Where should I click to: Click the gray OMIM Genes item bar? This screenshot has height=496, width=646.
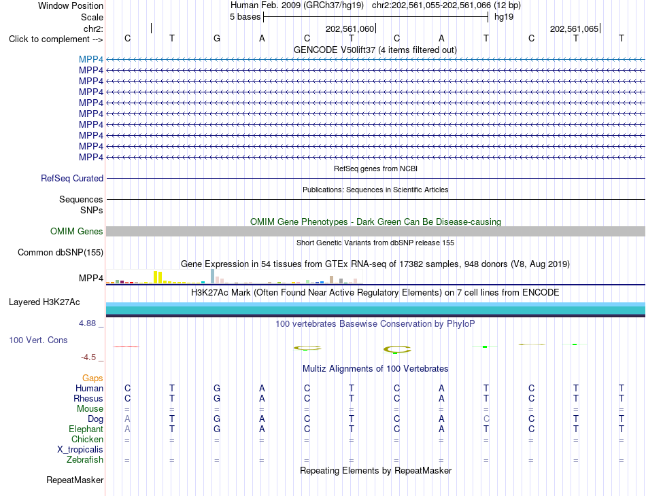(x=375, y=231)
